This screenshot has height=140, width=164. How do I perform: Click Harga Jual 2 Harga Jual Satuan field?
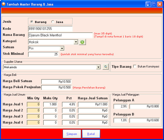93,110
